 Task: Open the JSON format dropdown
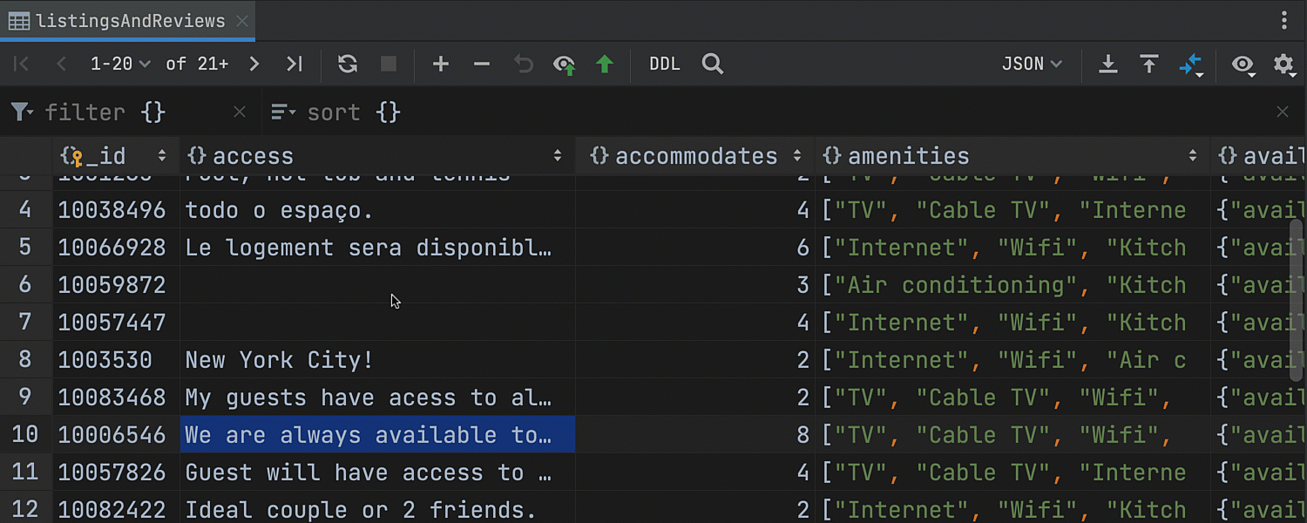(1033, 64)
